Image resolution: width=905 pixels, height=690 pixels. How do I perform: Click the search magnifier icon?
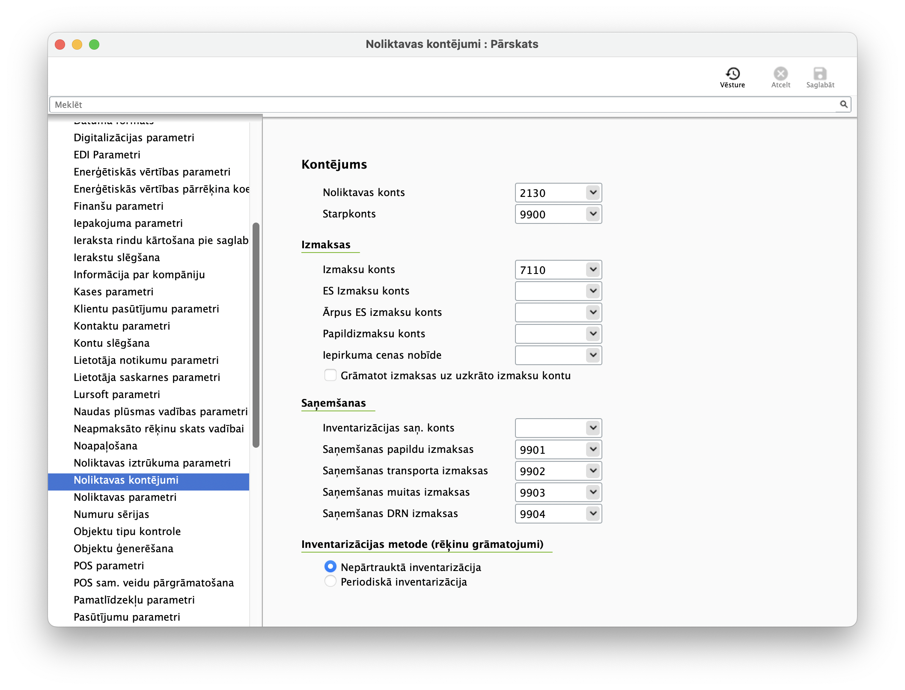(x=843, y=104)
